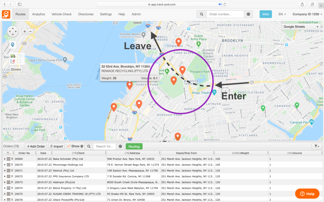This screenshot has width=324, height=202.
Task: Click the green Routing button
Action: pyautogui.click(x=134, y=147)
